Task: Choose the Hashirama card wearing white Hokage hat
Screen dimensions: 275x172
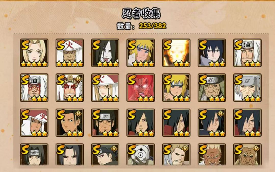Action: point(34,123)
